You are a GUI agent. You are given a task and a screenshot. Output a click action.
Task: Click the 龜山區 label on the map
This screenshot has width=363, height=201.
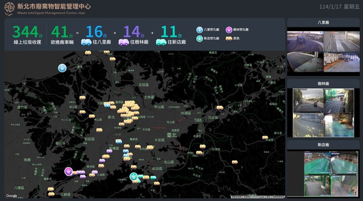(60, 143)
